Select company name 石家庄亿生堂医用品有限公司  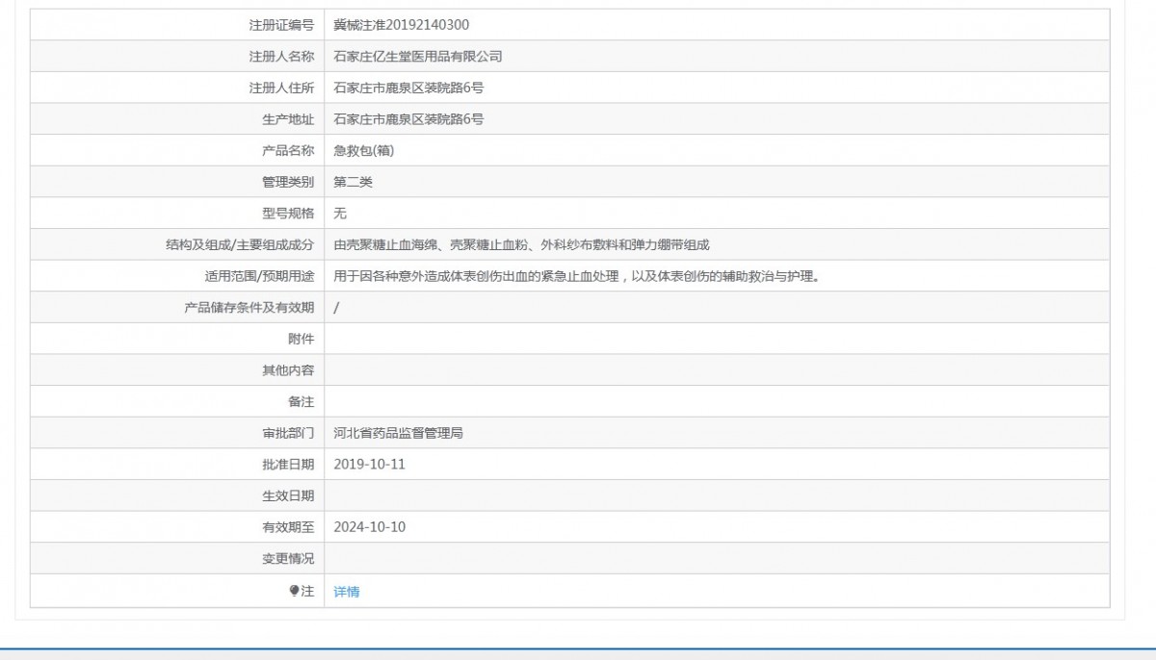[x=418, y=57]
